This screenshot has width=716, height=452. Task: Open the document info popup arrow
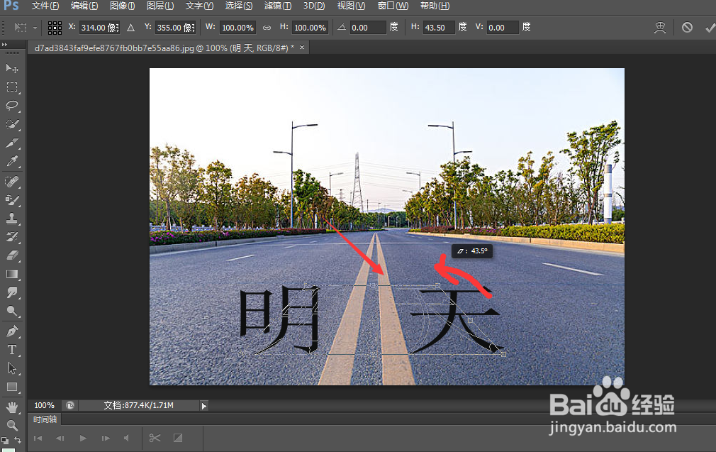pyautogui.click(x=203, y=405)
